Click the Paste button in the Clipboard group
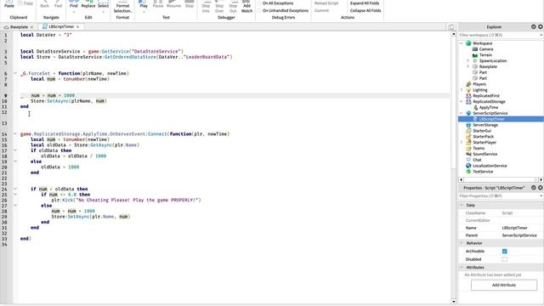544x306 pixels. point(9,4)
